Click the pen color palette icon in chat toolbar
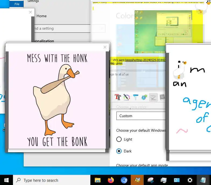 coord(126,97)
